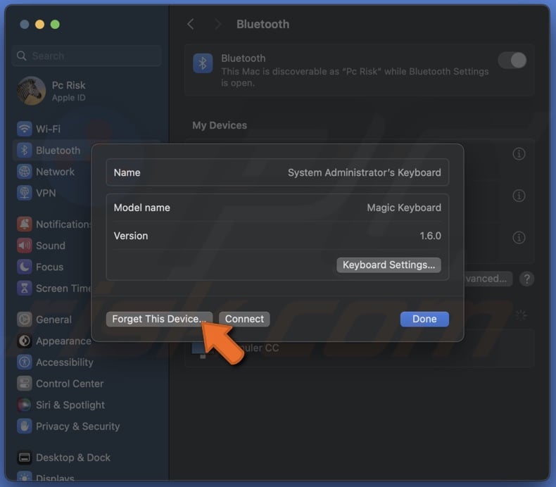Open the Network globe icon

click(x=24, y=172)
